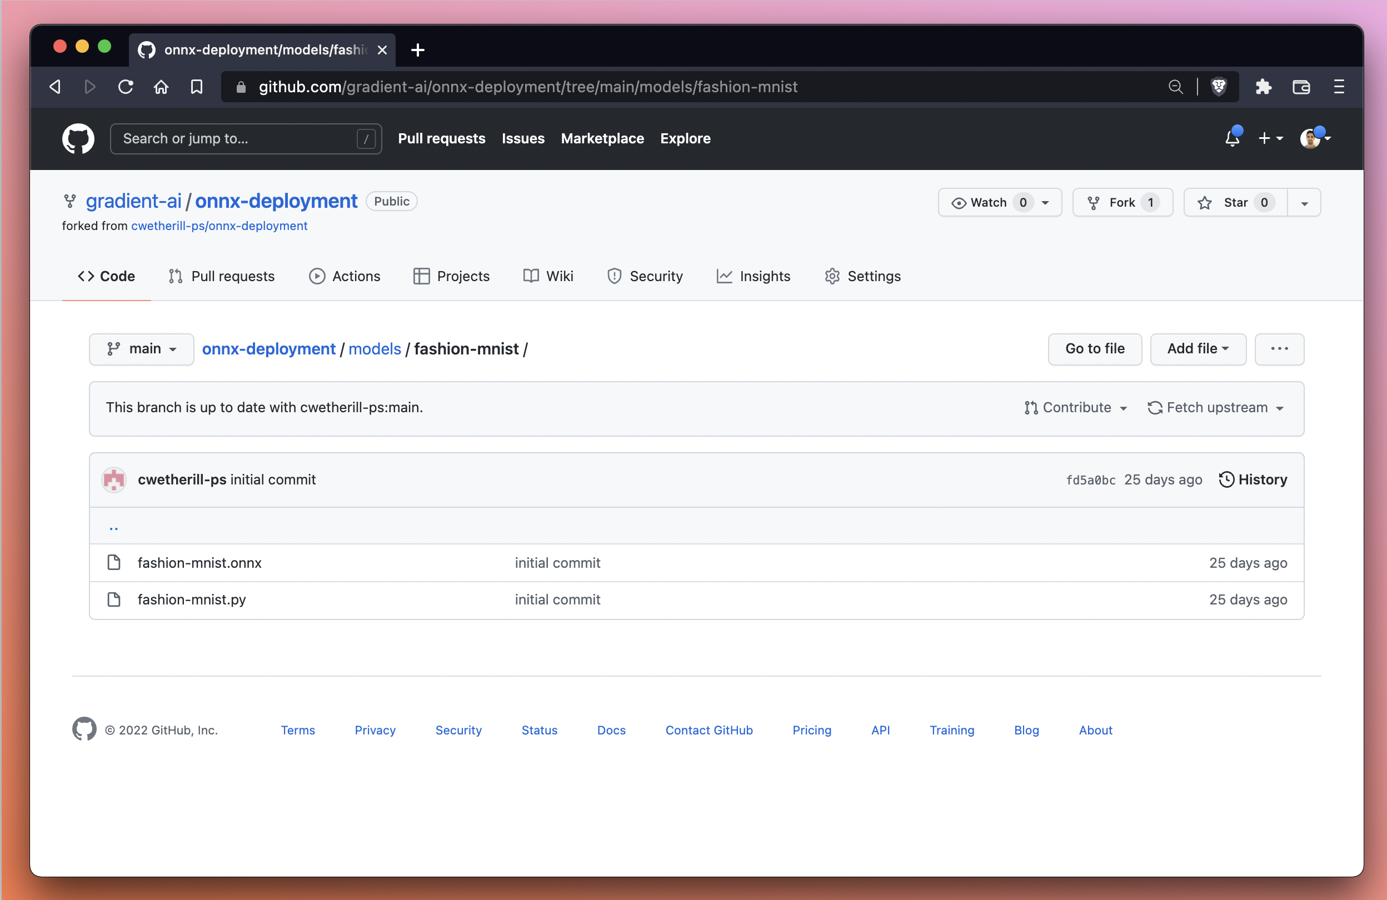Open Terms footer link
This screenshot has height=900, width=1387.
pyautogui.click(x=298, y=730)
